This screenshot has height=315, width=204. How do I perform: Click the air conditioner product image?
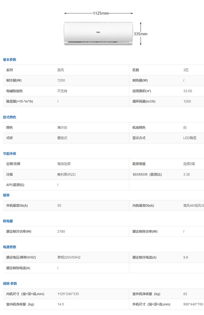(x=98, y=34)
